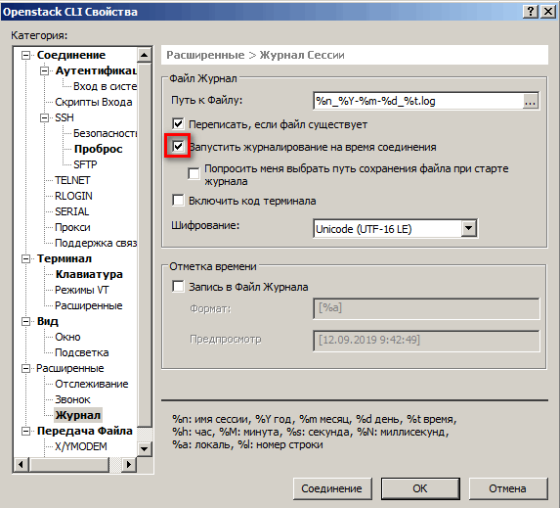Click the Отмена button

click(508, 488)
